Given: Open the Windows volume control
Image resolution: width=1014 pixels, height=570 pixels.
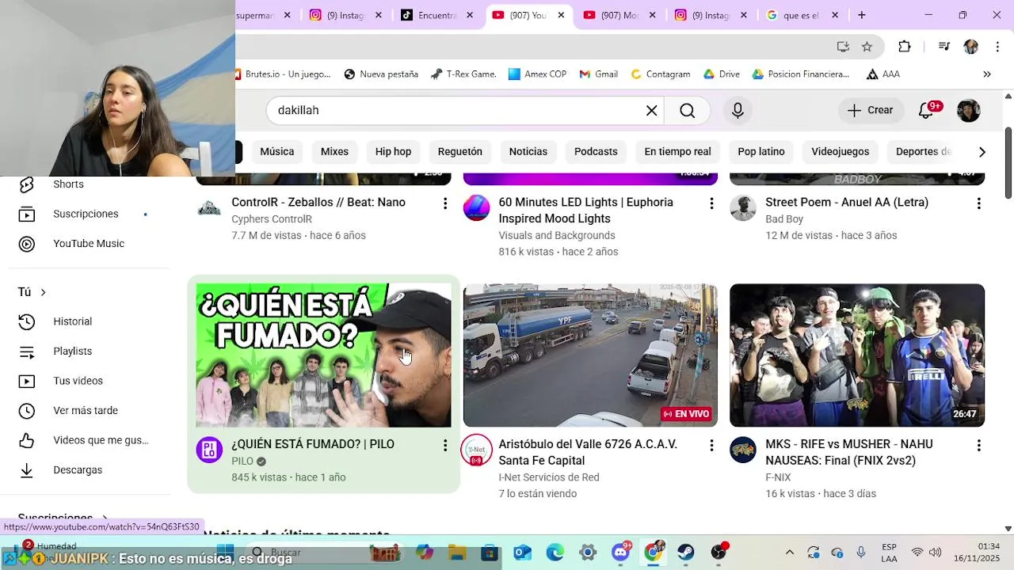Looking at the screenshot, I should click(x=935, y=553).
